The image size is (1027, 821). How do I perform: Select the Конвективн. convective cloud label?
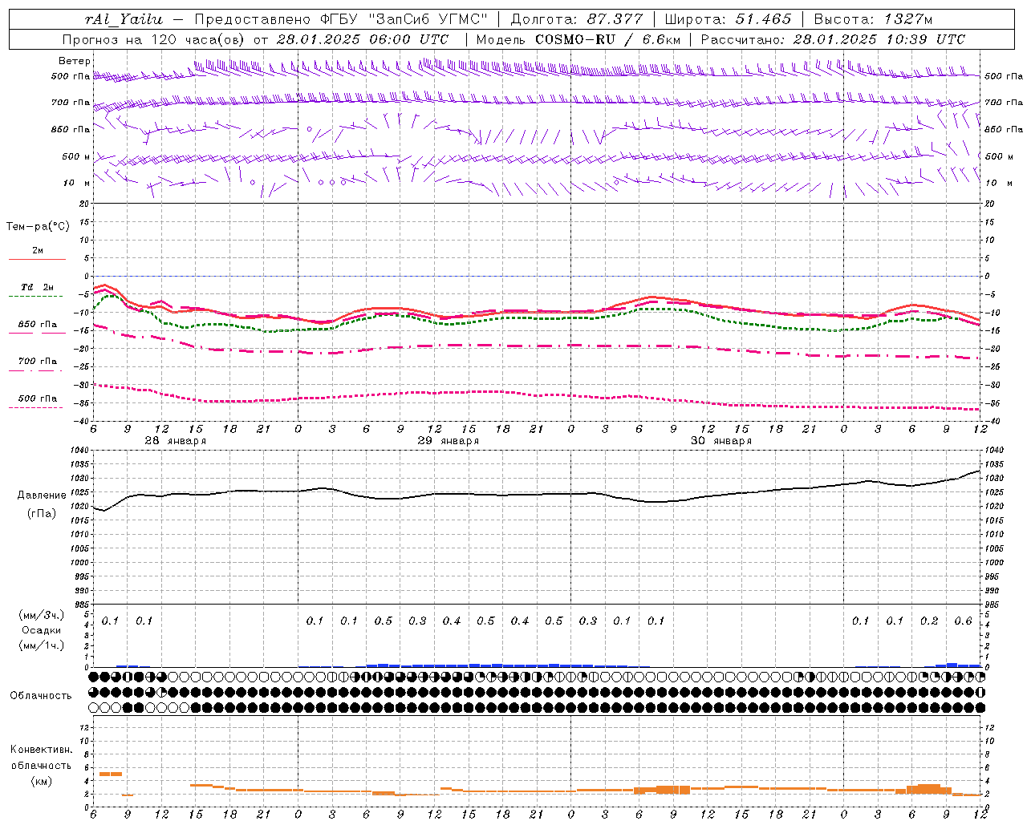(x=42, y=750)
